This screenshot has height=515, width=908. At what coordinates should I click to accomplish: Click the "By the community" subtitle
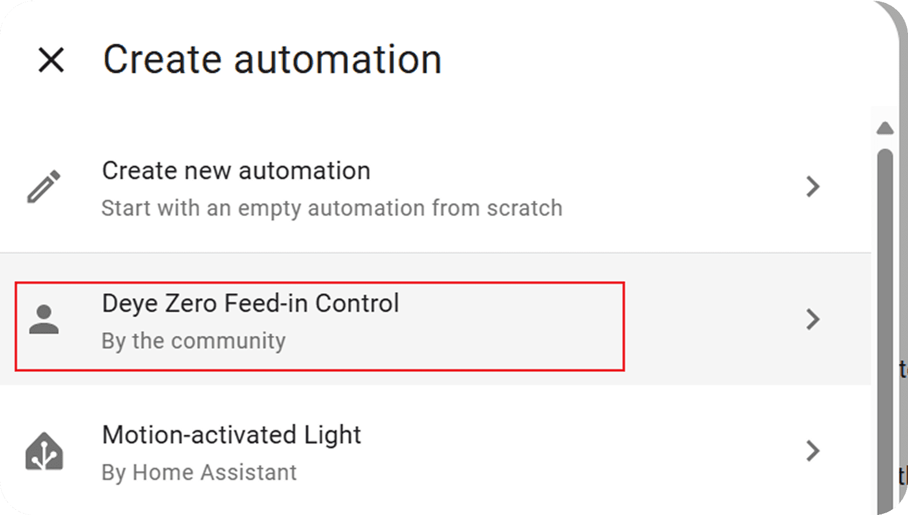point(193,341)
